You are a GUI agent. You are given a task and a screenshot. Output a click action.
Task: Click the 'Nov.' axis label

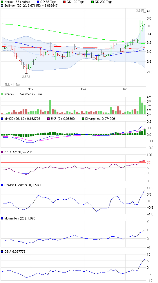click(x=31, y=89)
